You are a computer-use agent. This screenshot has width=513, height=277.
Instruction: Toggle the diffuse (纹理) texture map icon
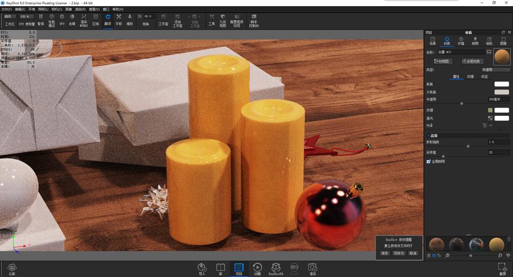490,110
